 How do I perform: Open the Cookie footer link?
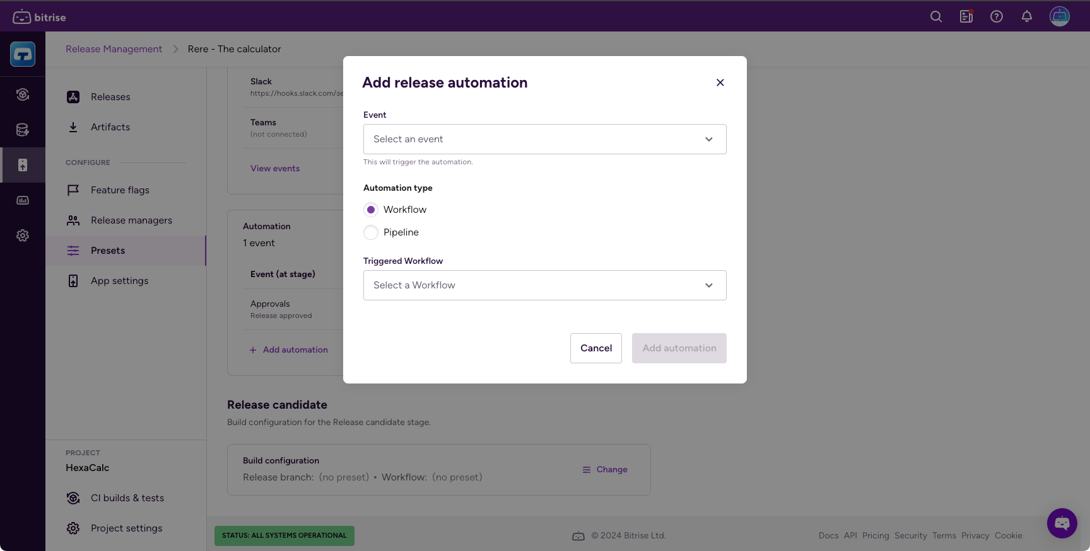pos(1009,536)
